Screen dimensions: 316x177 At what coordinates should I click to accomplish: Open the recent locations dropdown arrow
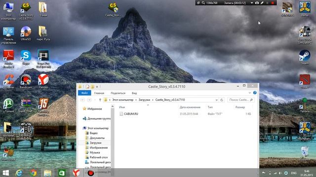(94, 100)
